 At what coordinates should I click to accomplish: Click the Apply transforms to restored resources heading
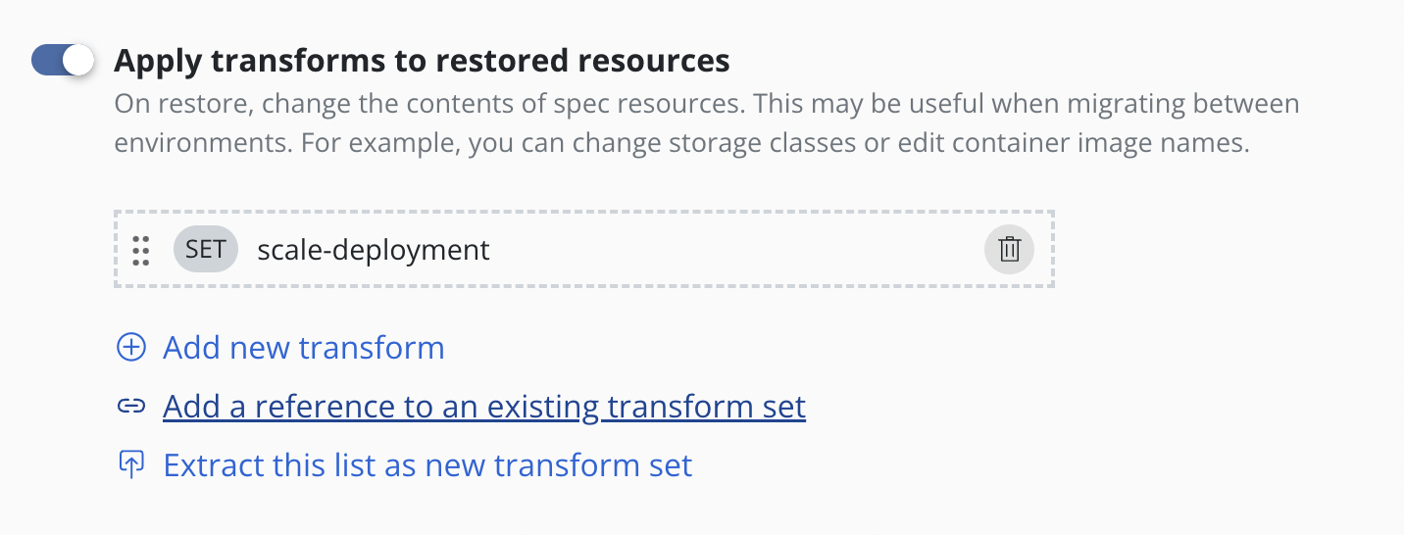pyautogui.click(x=422, y=61)
